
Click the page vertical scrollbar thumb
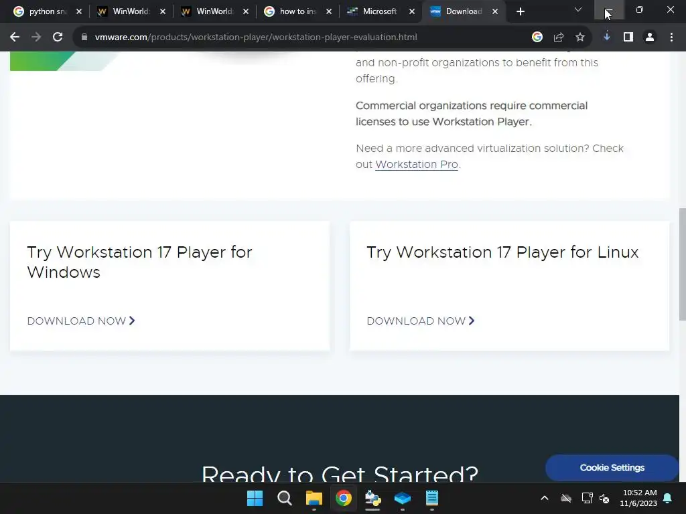click(x=682, y=264)
